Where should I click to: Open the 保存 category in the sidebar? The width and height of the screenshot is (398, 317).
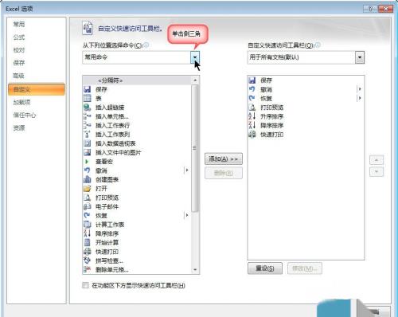(x=37, y=63)
